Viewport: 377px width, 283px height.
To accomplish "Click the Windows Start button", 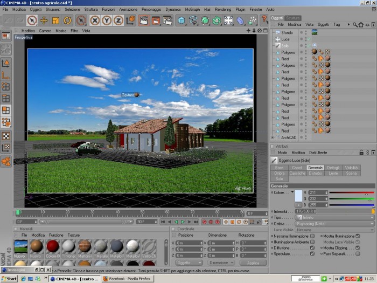I will [x=9, y=279].
